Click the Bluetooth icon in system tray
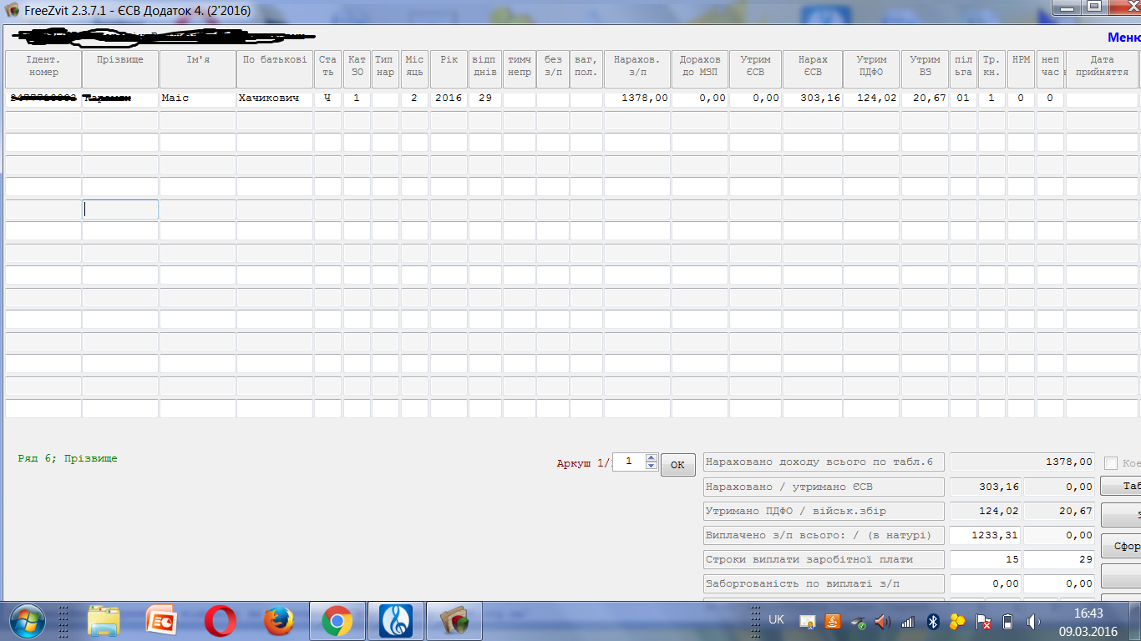The width and height of the screenshot is (1141, 641). 935,621
